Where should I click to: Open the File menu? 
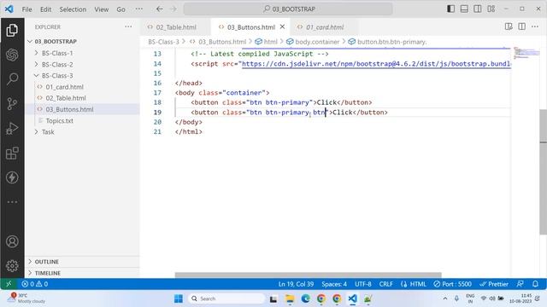[26, 9]
